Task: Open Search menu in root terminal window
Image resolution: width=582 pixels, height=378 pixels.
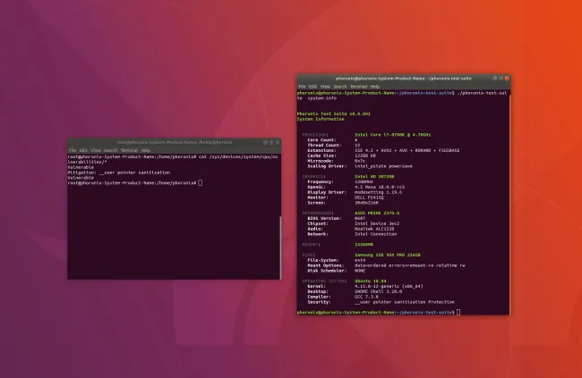Action: [110, 150]
